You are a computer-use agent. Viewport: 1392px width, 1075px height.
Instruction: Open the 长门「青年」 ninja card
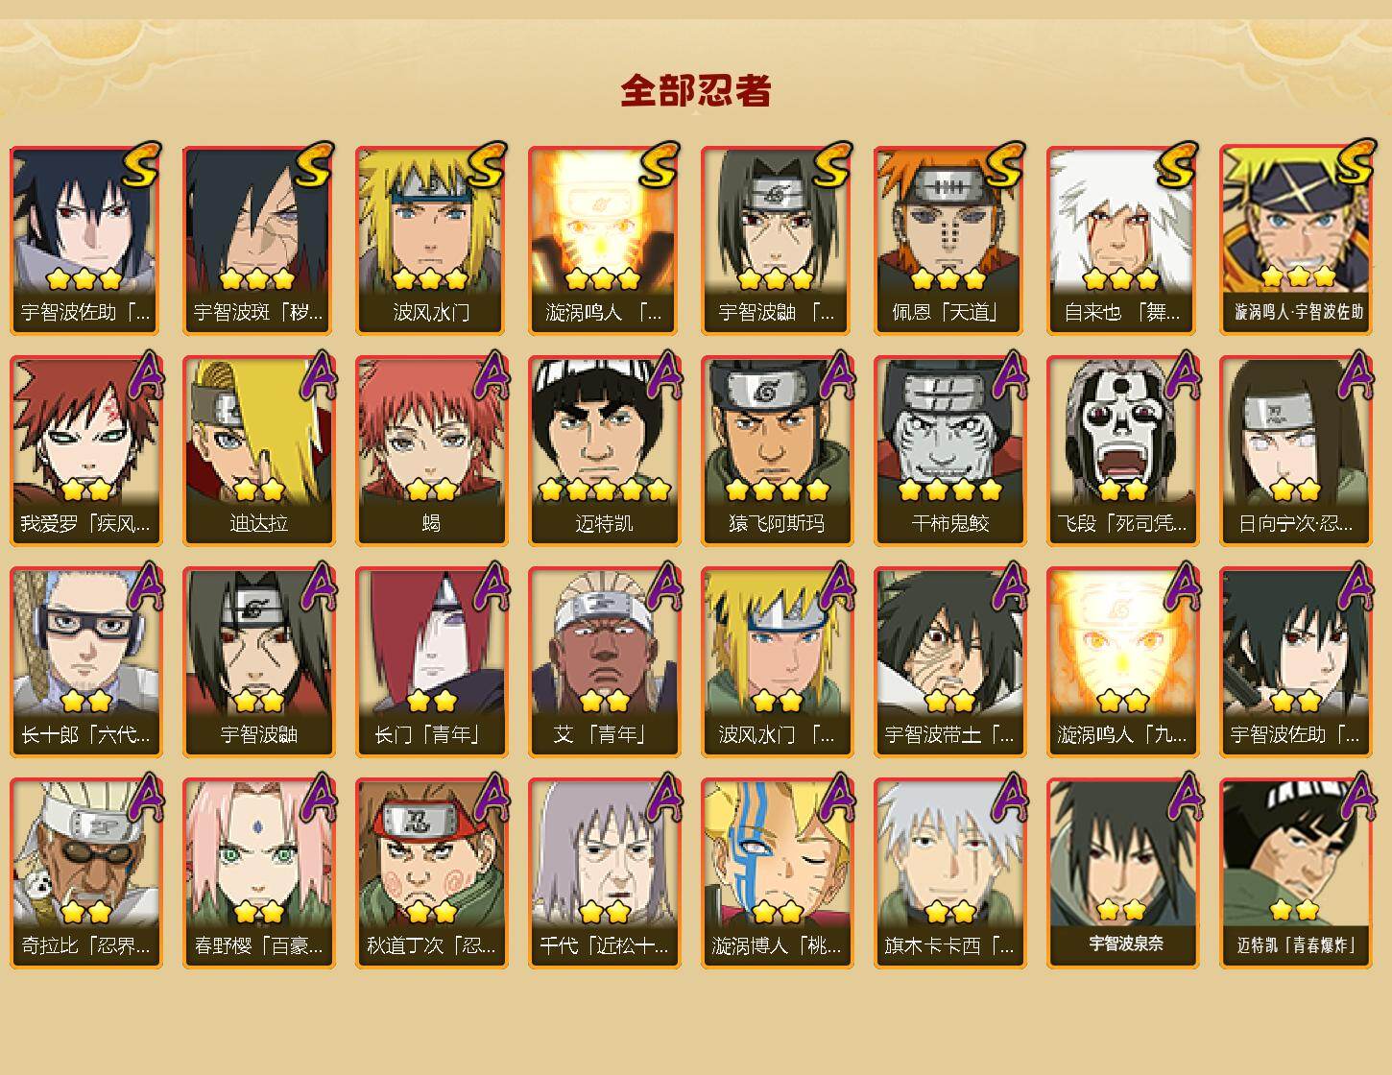coord(431,662)
